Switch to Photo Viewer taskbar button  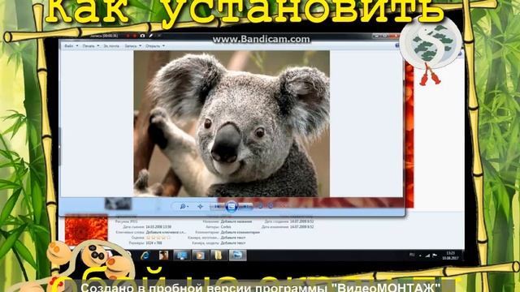click(237, 255)
